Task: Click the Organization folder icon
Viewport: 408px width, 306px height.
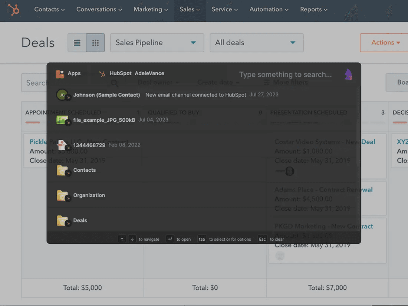Action: point(62,195)
